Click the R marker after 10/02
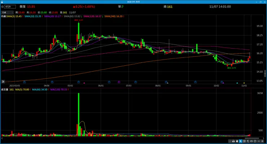 pyautogui.click(x=222, y=82)
